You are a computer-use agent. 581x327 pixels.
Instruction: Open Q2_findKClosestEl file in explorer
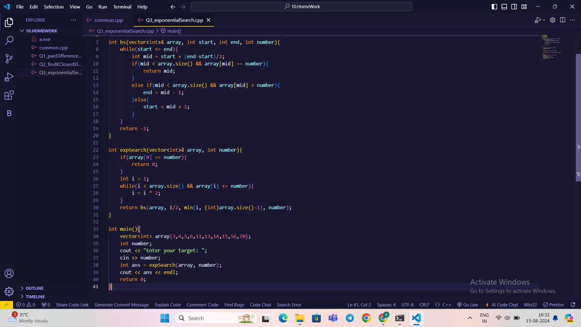pyautogui.click(x=61, y=64)
